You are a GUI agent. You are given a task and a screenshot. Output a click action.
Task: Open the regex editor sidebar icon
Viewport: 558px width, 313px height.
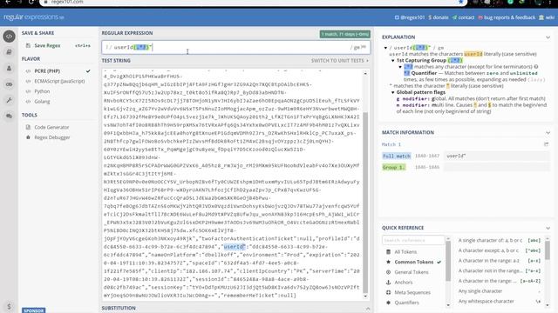coord(10,37)
